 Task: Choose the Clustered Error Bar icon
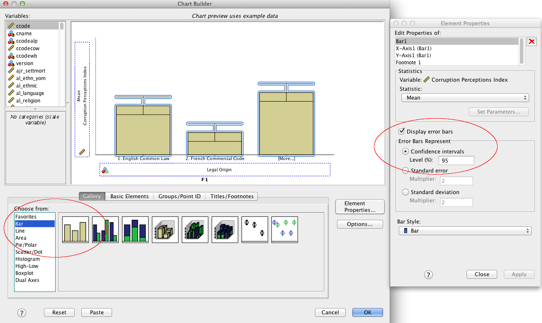tap(285, 229)
